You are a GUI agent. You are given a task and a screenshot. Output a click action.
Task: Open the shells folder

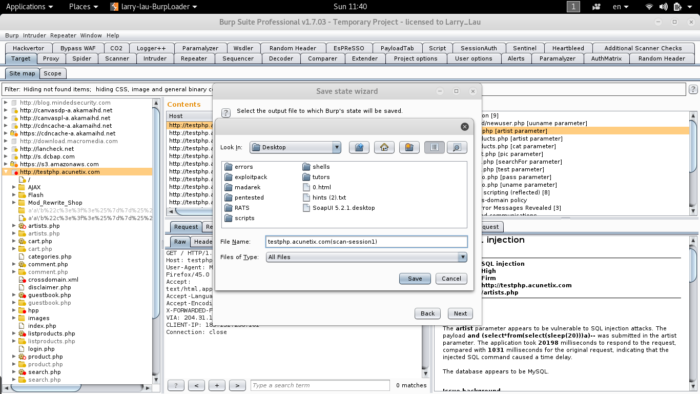pos(316,167)
